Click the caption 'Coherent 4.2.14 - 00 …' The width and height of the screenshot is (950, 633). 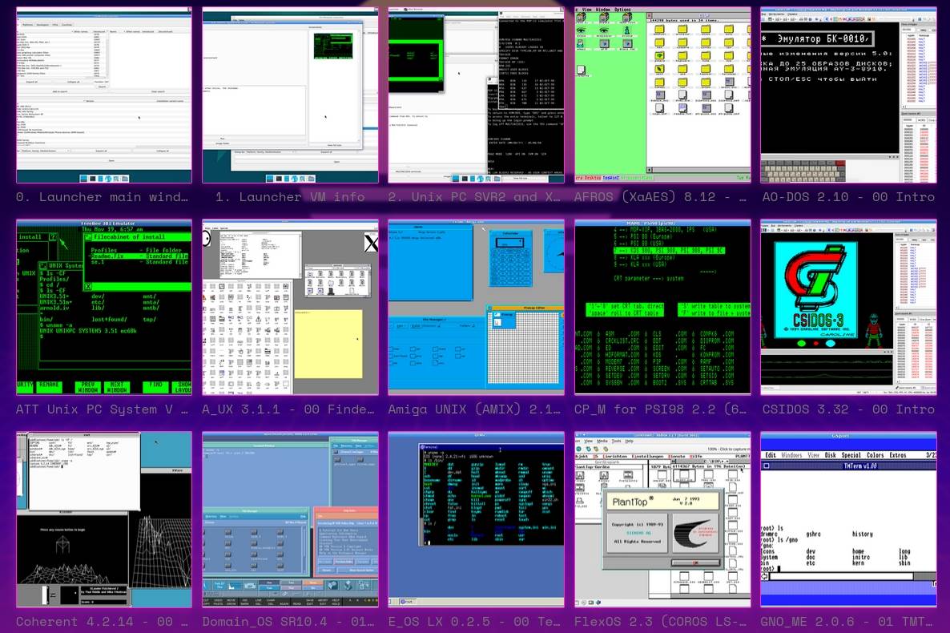pos(102,622)
